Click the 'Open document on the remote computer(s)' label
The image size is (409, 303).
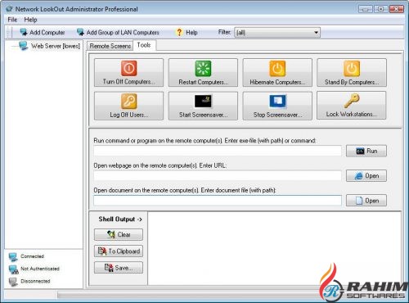click(185, 190)
